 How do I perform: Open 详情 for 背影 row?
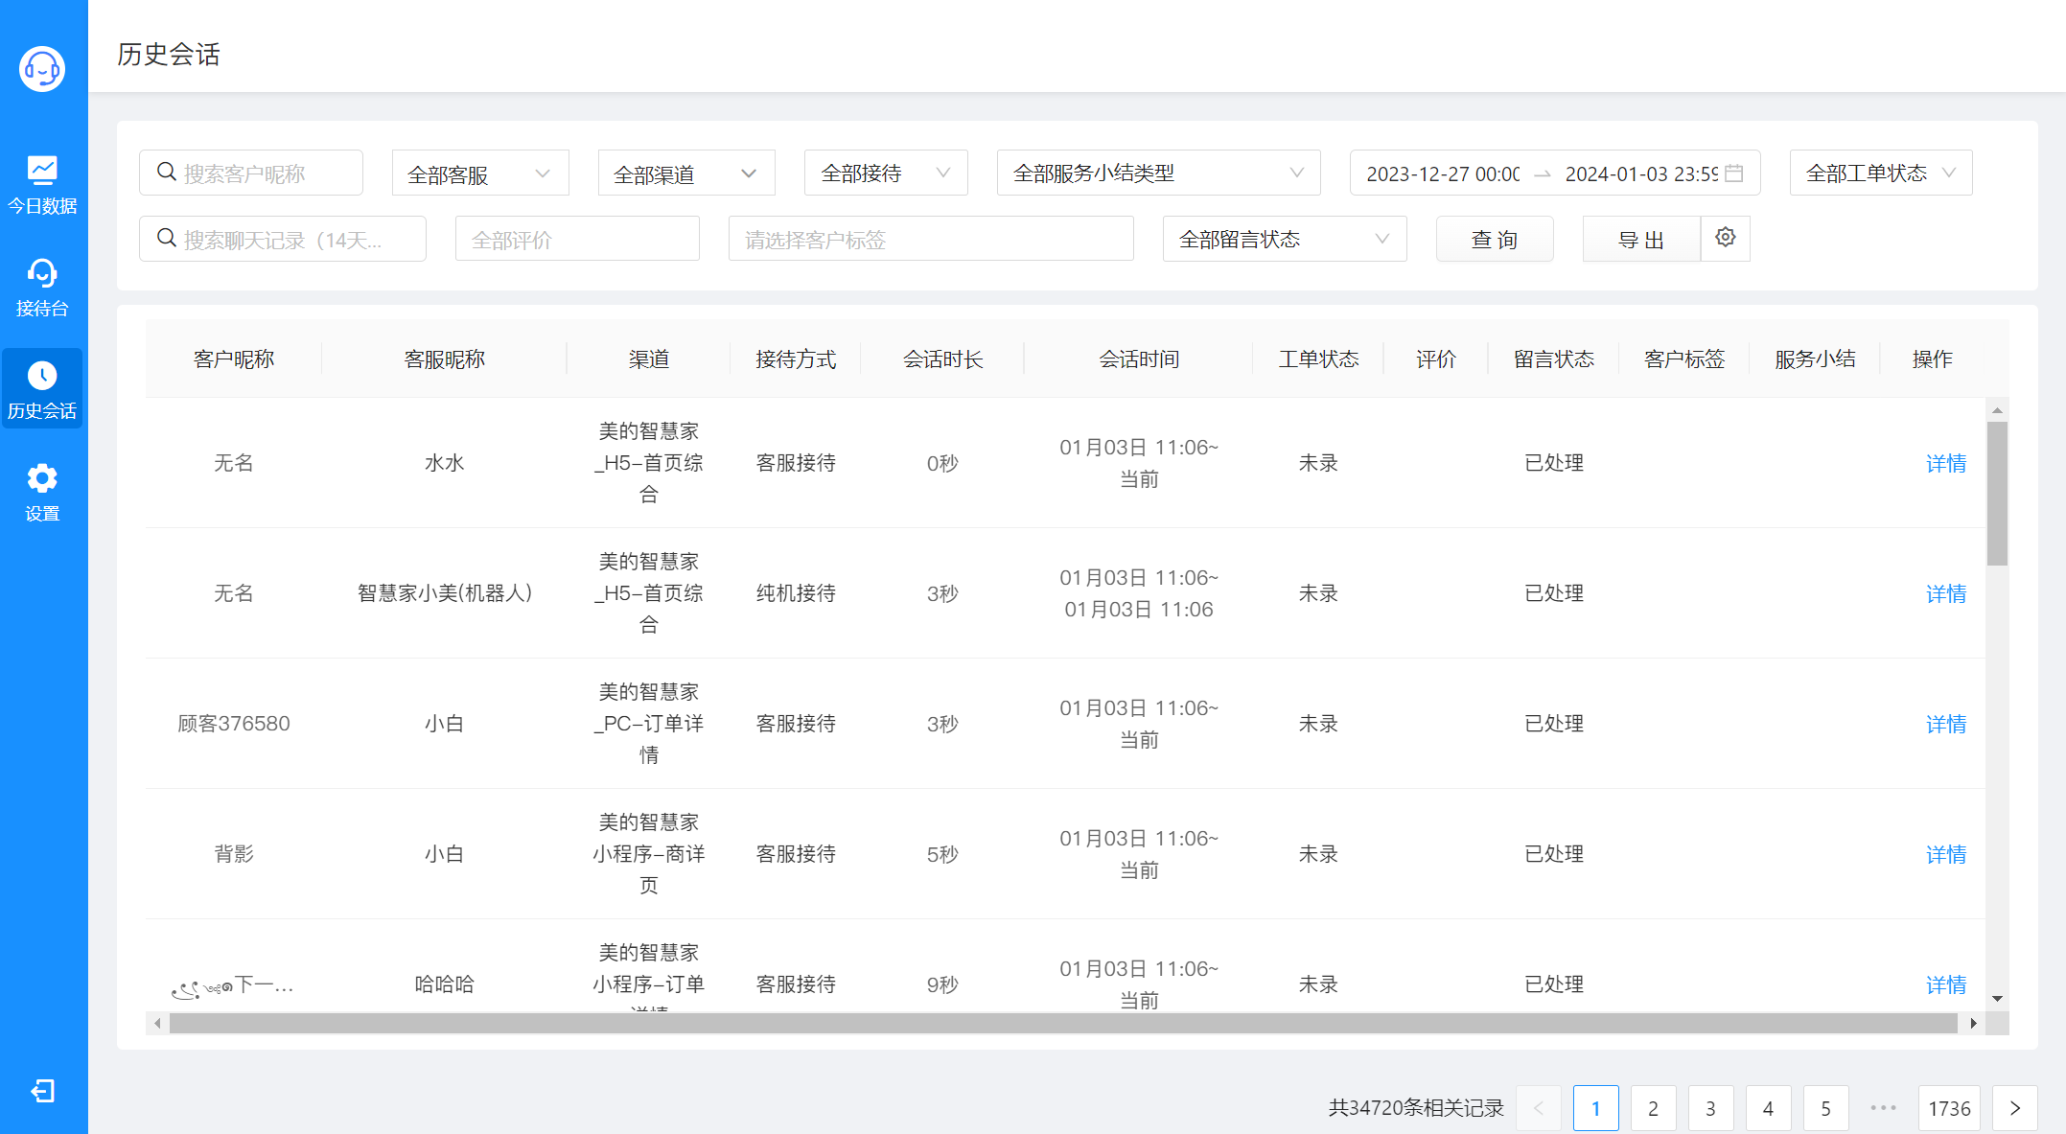(x=1946, y=854)
